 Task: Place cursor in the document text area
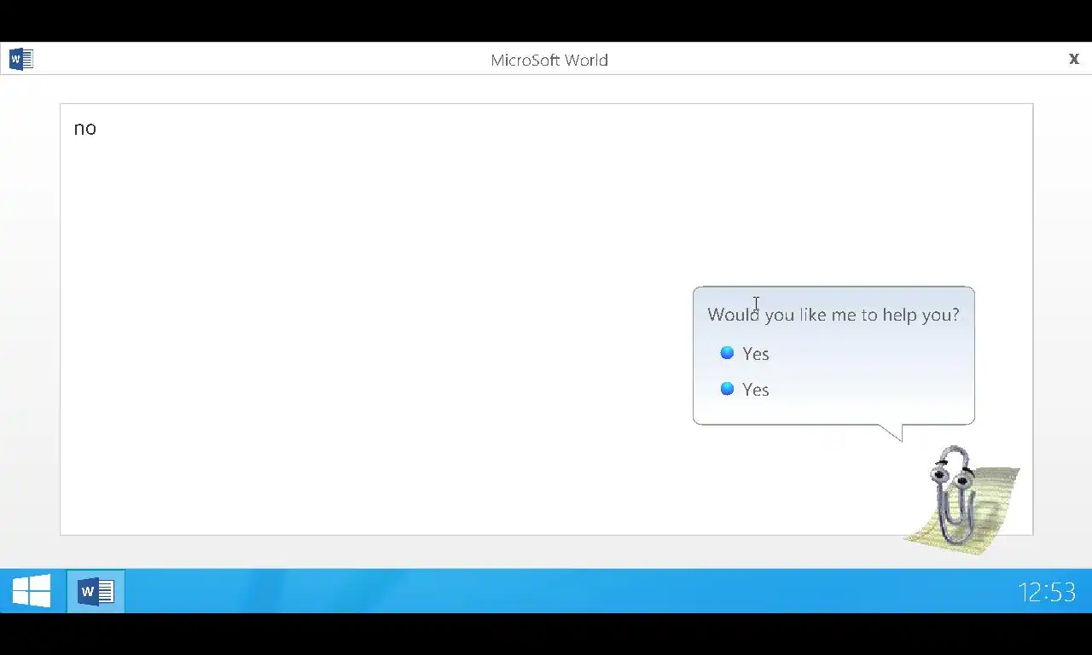(x=546, y=319)
